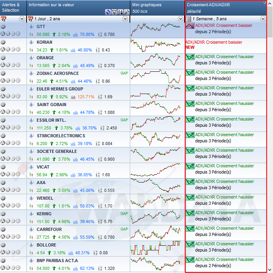
Task: Click volatility icon next to 2.450 for ESSILOR INTL.
Action: point(102,128)
